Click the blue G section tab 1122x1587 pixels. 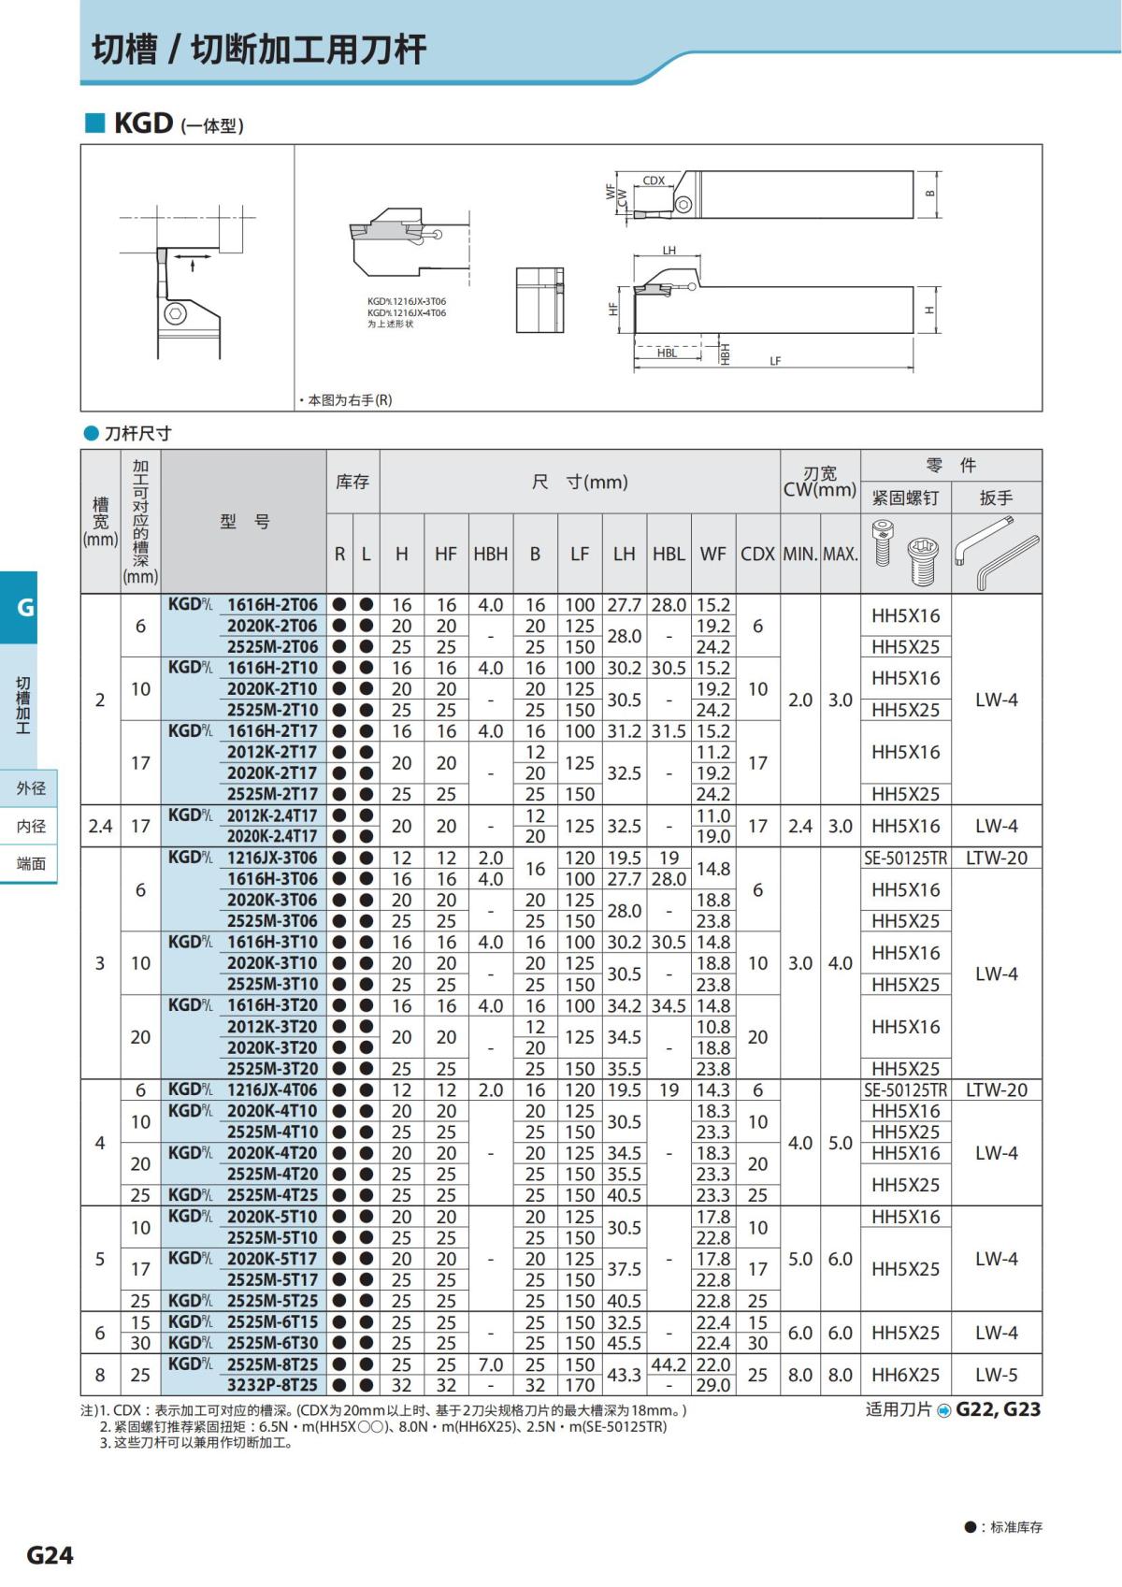(19, 607)
